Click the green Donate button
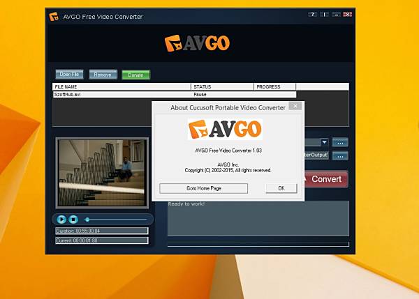The image size is (419, 299). [x=135, y=75]
